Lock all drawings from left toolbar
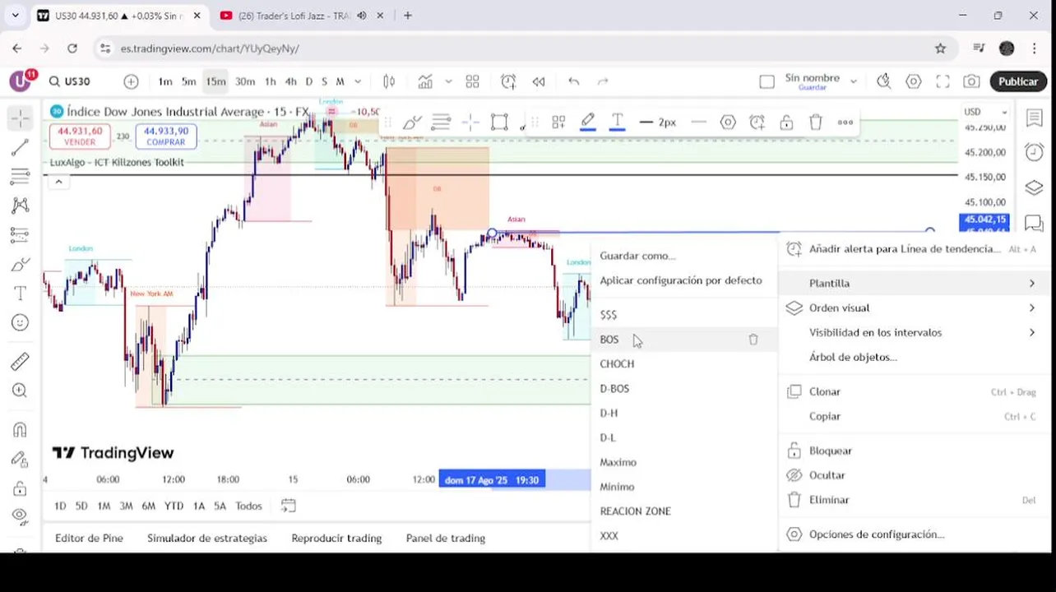Viewport: 1056px width, 592px height. (x=20, y=488)
